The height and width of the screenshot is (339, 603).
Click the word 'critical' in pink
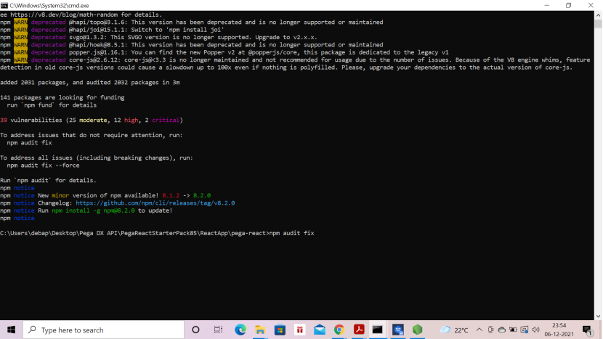coord(166,120)
